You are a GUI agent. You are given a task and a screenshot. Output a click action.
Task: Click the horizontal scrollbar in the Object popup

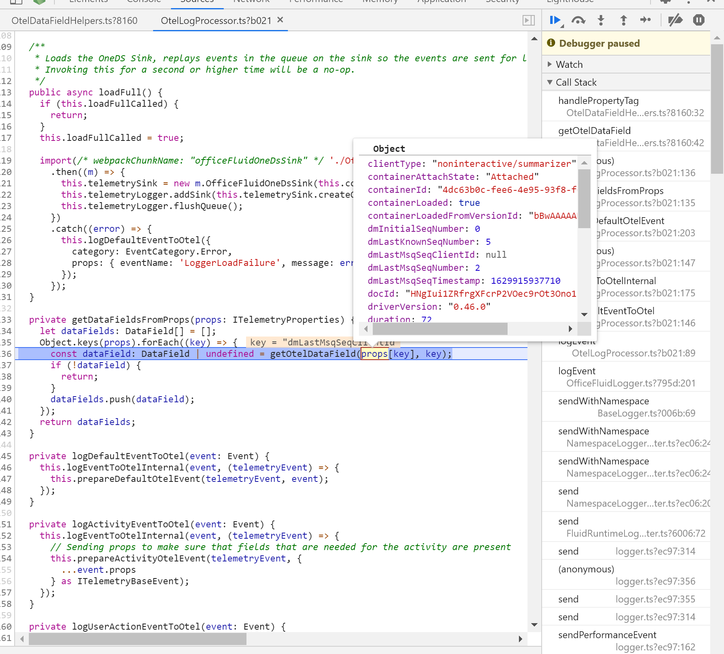coord(440,329)
